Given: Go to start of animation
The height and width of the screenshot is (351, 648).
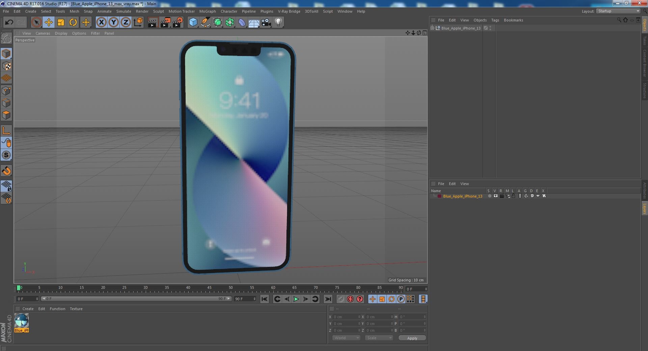Looking at the screenshot, I should point(265,299).
